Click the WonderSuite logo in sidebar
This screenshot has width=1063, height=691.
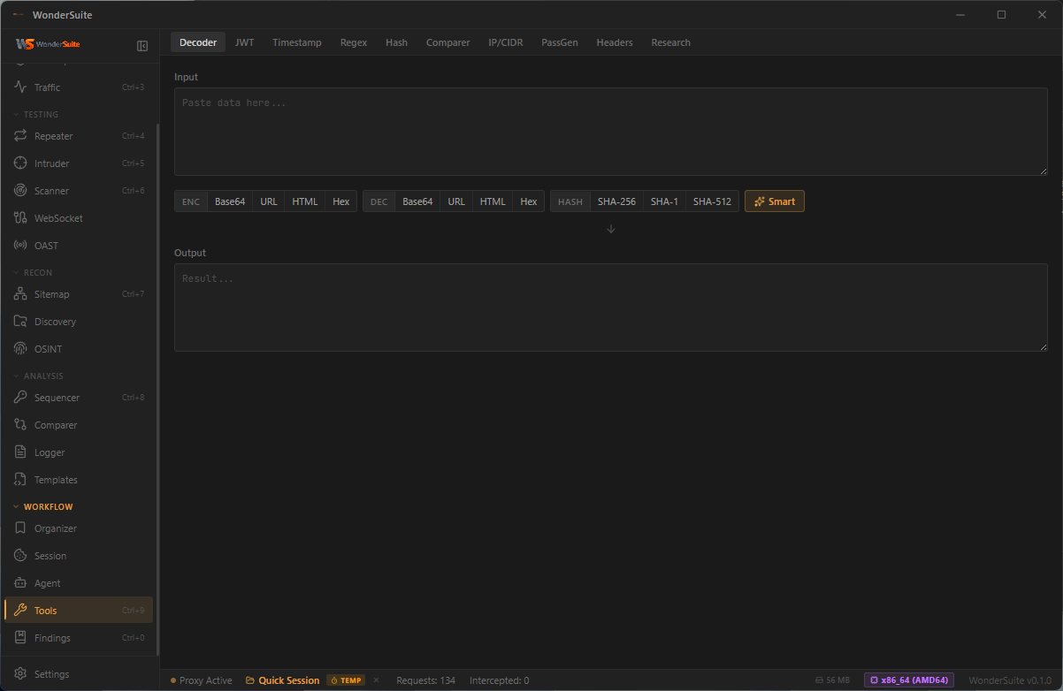pos(49,44)
